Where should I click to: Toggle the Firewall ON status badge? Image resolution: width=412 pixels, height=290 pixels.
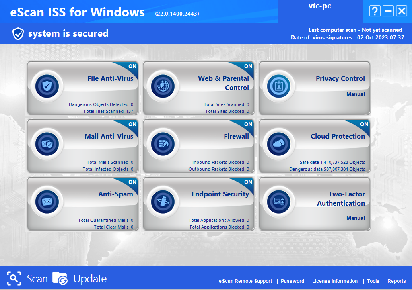coord(248,124)
